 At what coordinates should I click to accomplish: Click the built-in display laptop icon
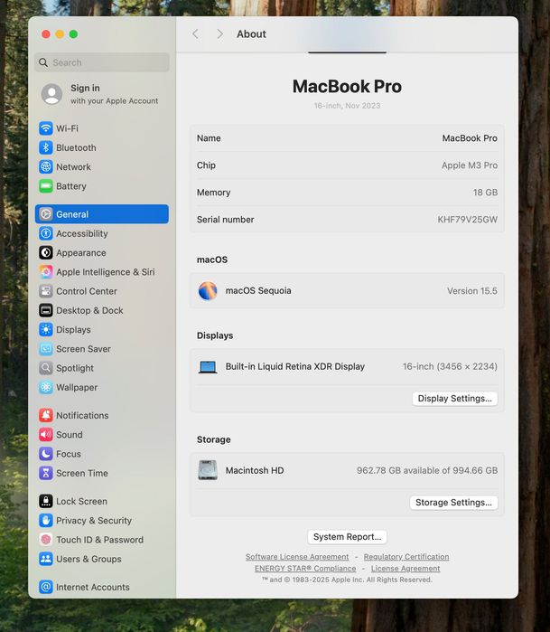coord(208,367)
